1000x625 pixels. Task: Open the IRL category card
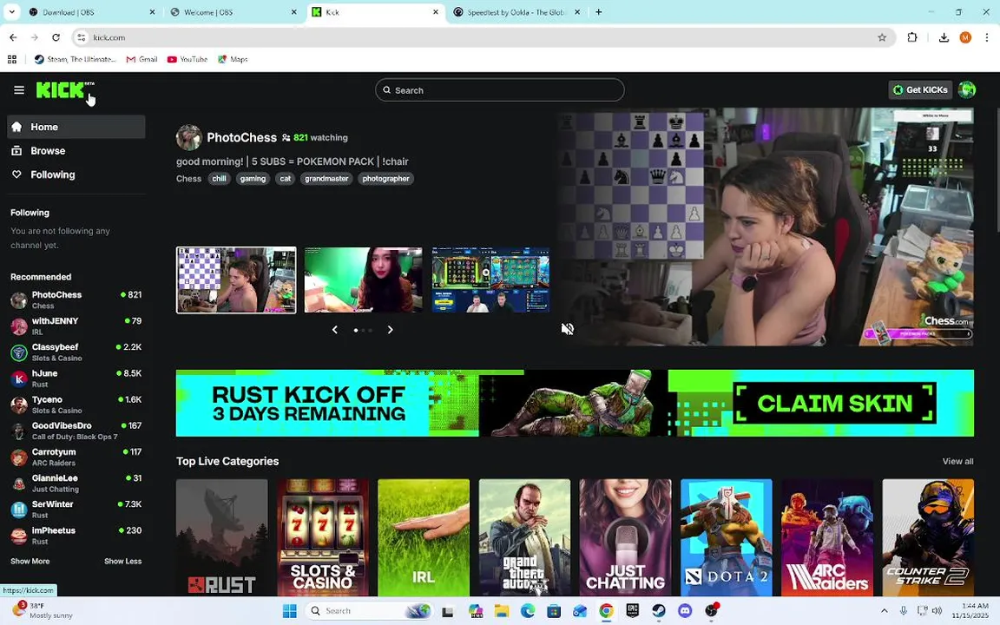[424, 537]
